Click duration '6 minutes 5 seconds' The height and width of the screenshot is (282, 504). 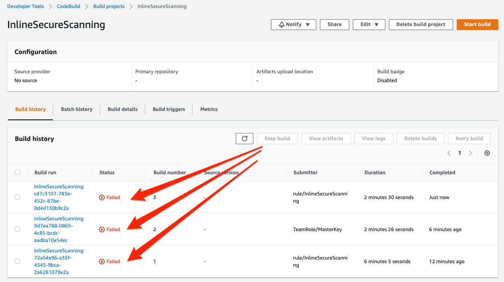[387, 262]
